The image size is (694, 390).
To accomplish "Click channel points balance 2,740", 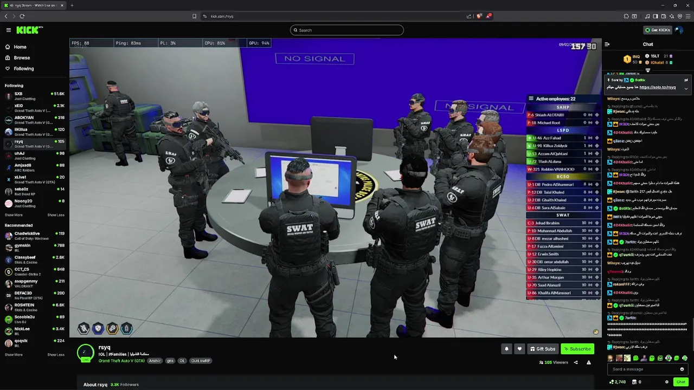I will pyautogui.click(x=618, y=382).
